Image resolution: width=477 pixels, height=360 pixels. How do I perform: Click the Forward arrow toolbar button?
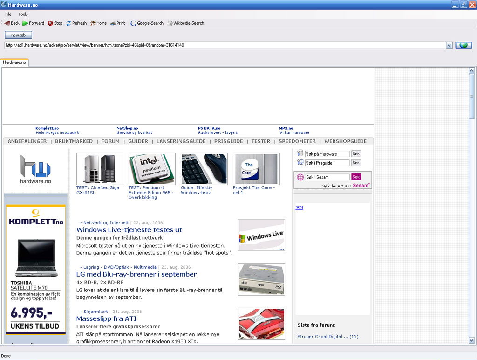pos(33,23)
